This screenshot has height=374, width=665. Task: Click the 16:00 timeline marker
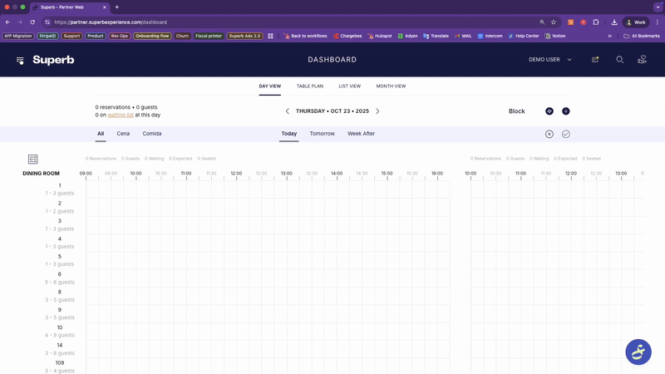pos(437,174)
